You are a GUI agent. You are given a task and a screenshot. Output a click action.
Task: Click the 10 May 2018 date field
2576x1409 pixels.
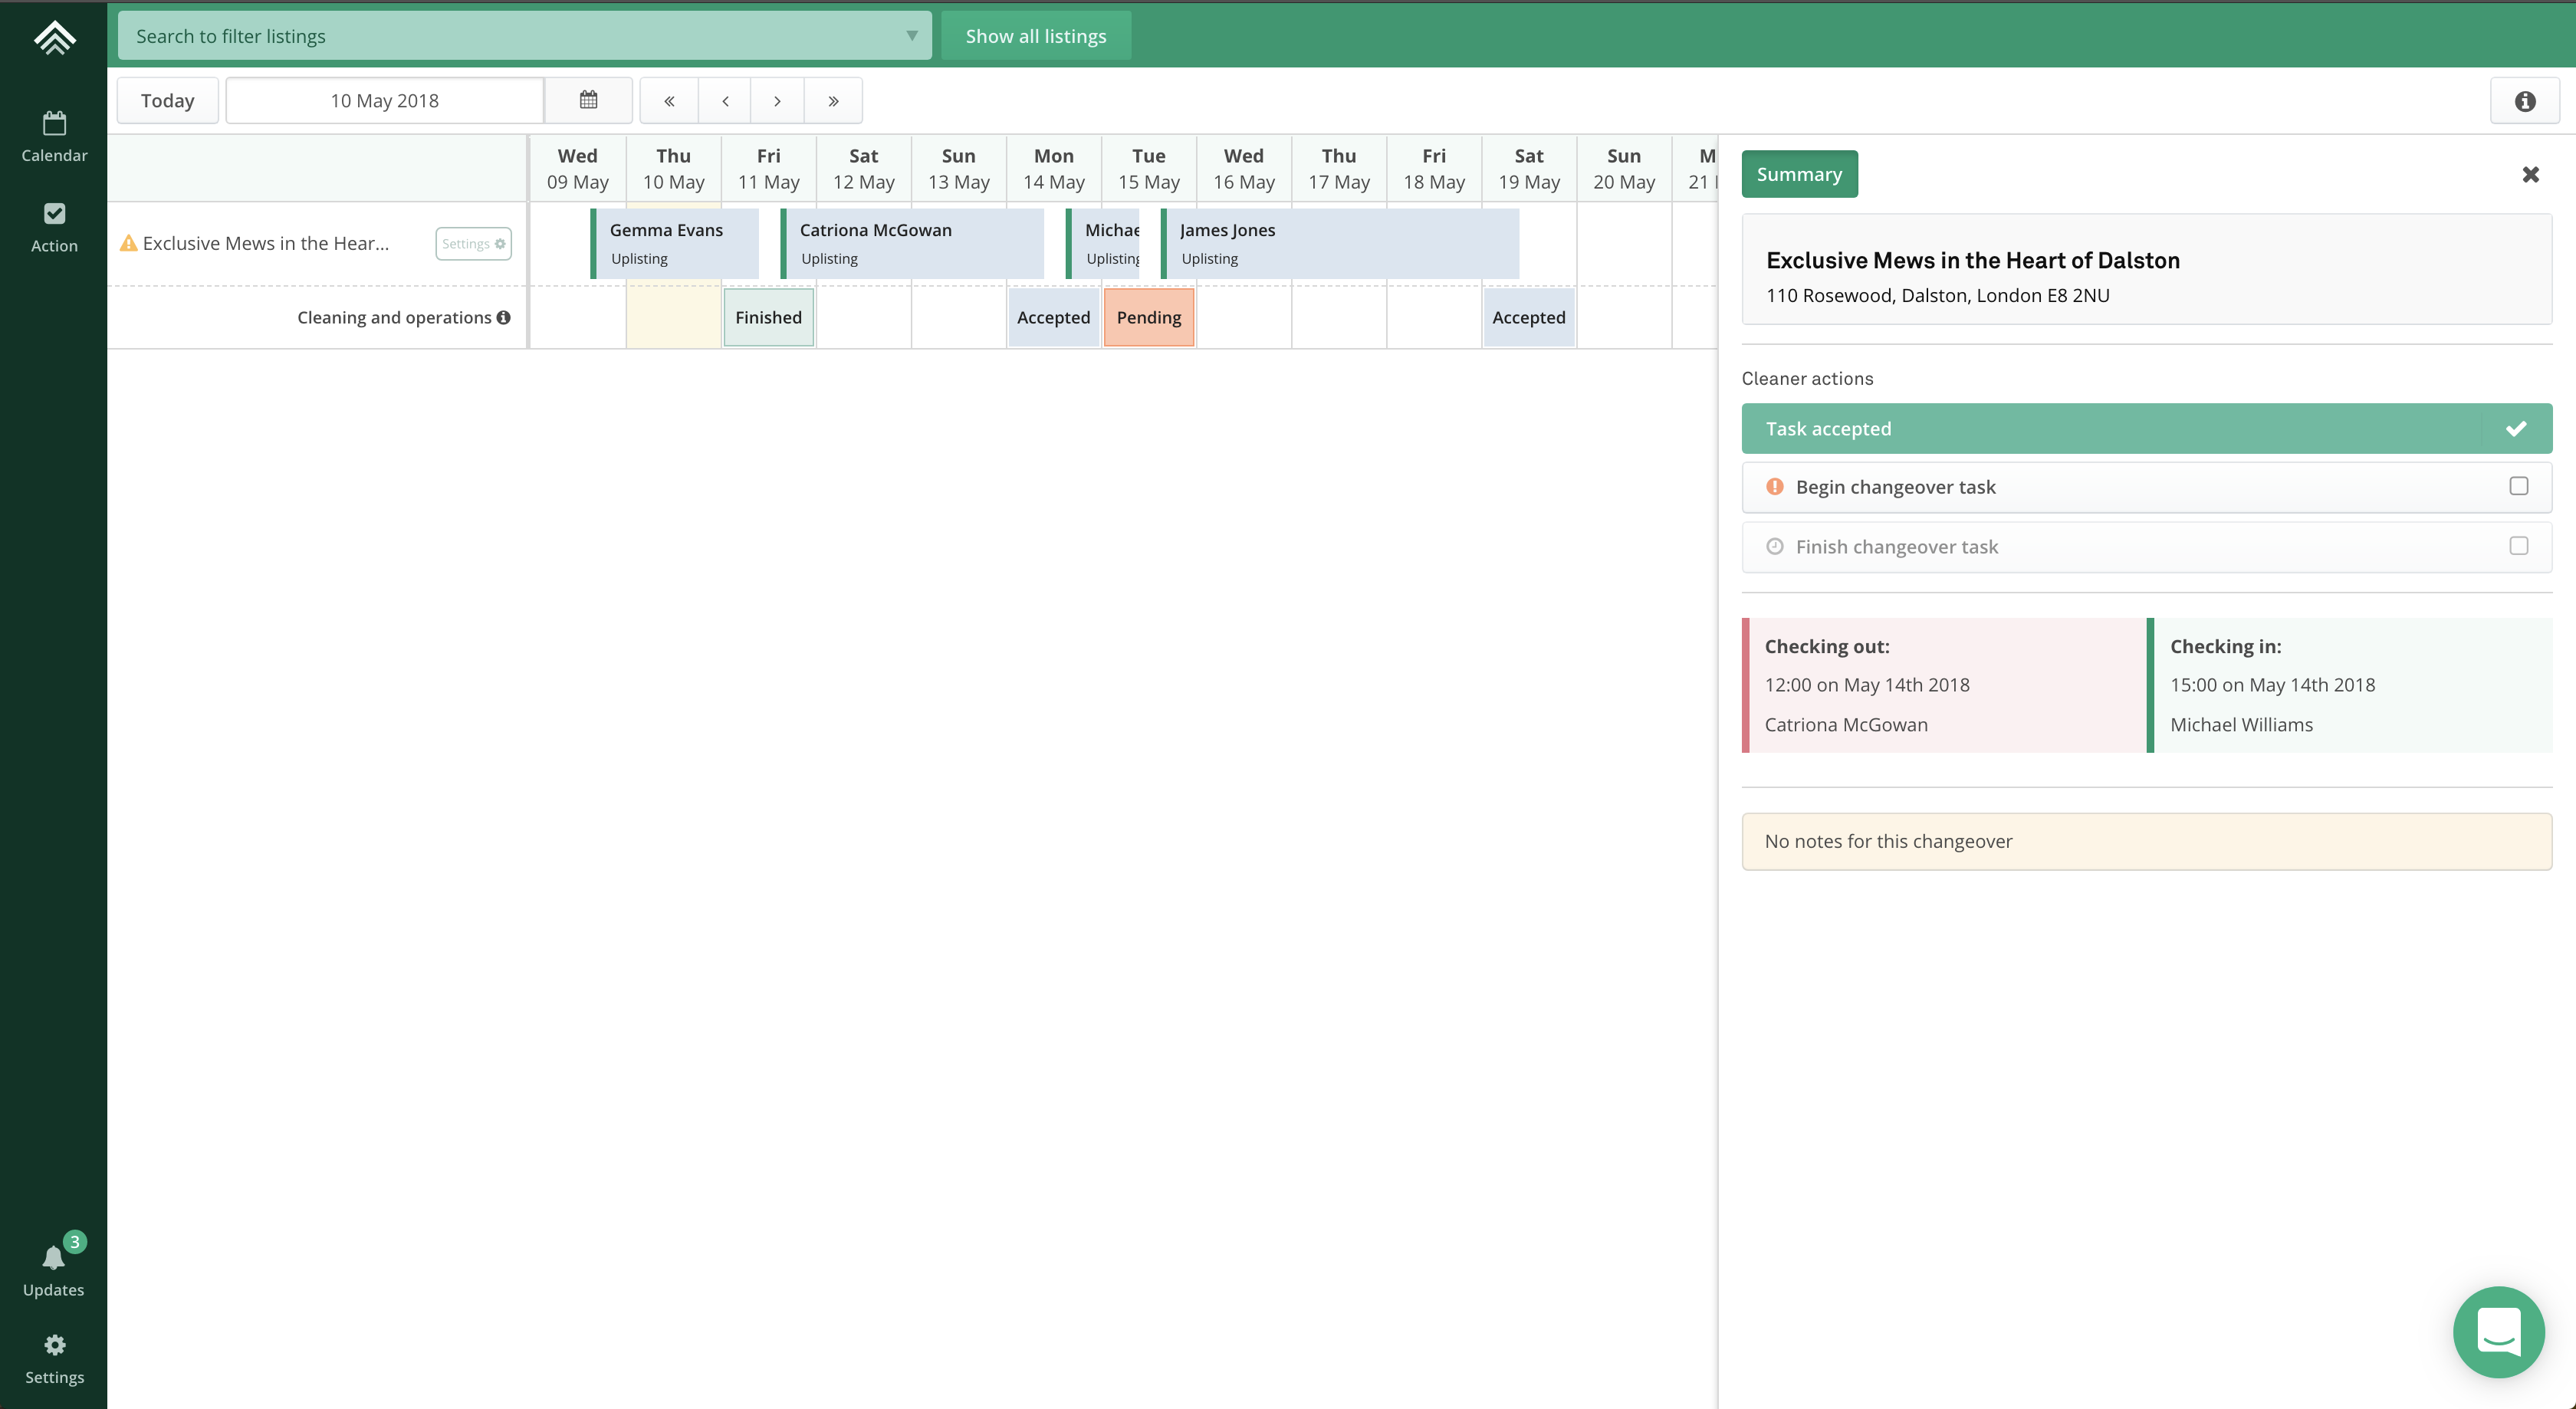(x=384, y=100)
